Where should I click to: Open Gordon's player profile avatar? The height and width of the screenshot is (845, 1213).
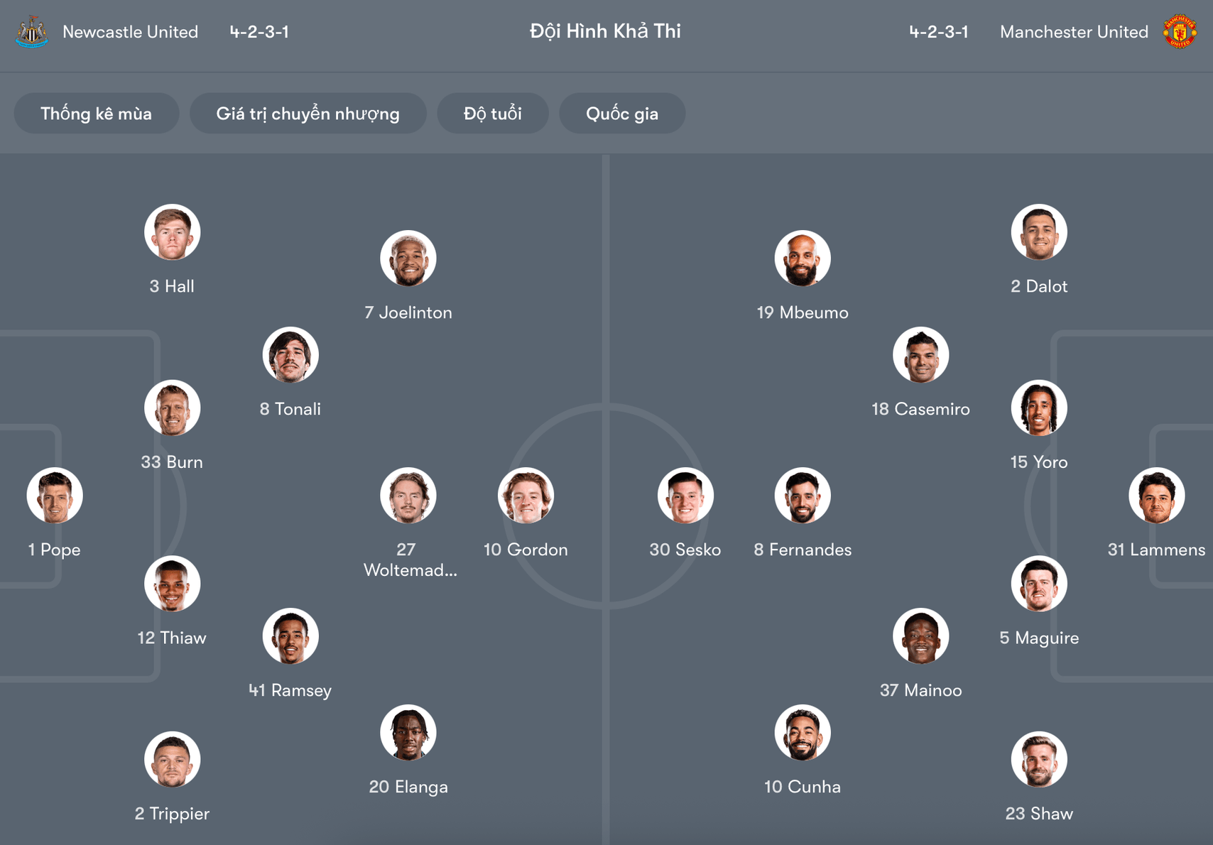coord(526,496)
